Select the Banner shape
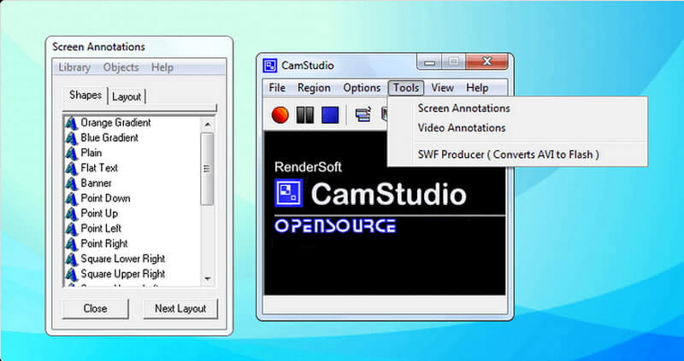Viewport: 684px width, 361px height. point(96,183)
